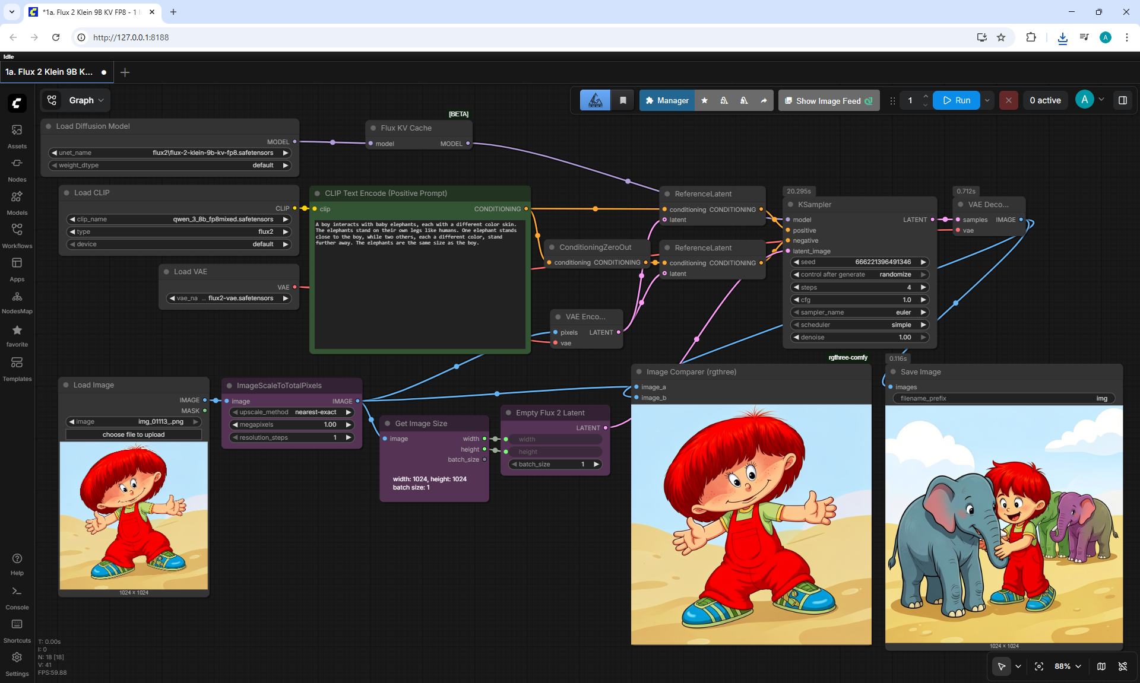The image size is (1140, 683).
Task: Click the cfg value slider in KSampler
Action: click(x=859, y=300)
